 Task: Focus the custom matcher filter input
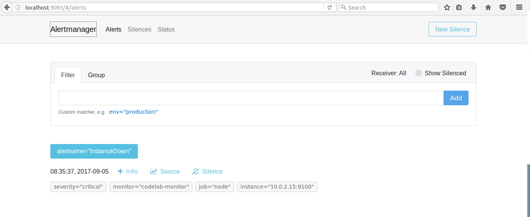(x=251, y=98)
